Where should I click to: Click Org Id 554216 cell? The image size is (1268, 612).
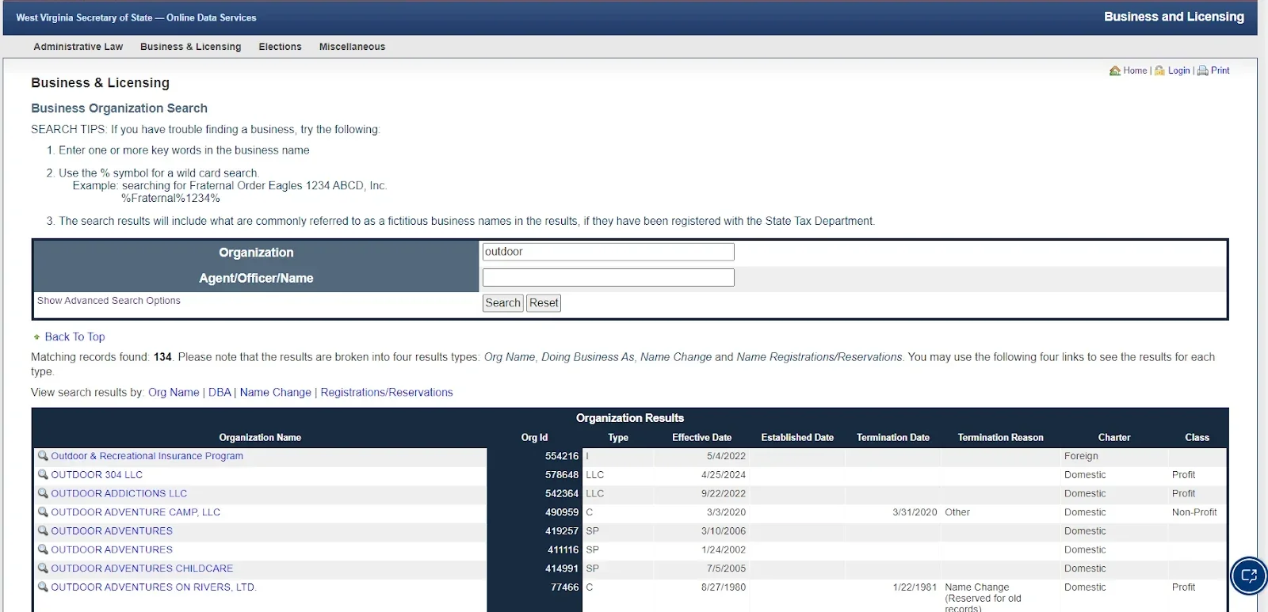tap(562, 456)
